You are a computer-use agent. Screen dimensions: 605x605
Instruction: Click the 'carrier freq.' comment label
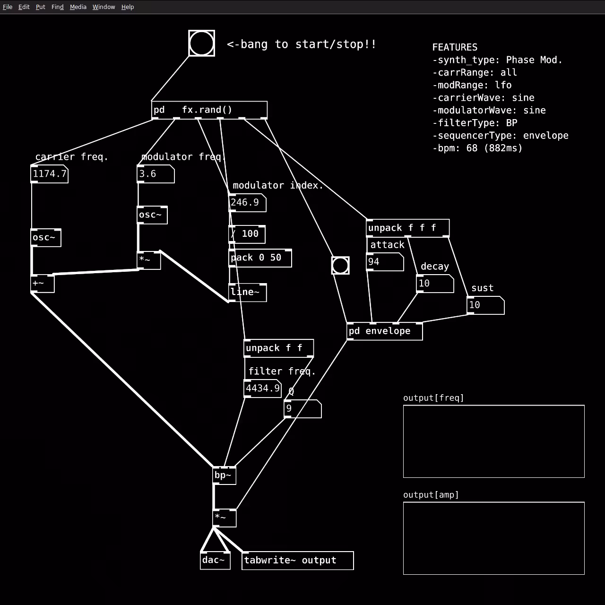pos(72,157)
